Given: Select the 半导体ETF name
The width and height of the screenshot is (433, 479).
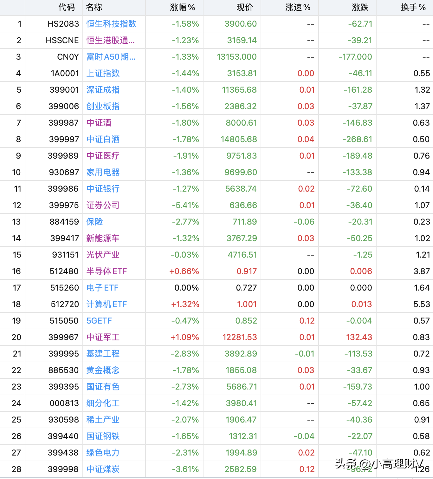Looking at the screenshot, I should pyautogui.click(x=107, y=271).
